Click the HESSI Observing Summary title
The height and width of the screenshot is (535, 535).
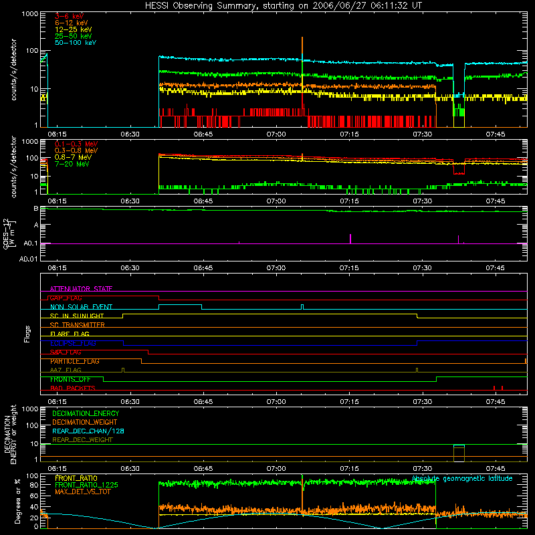[x=283, y=6]
